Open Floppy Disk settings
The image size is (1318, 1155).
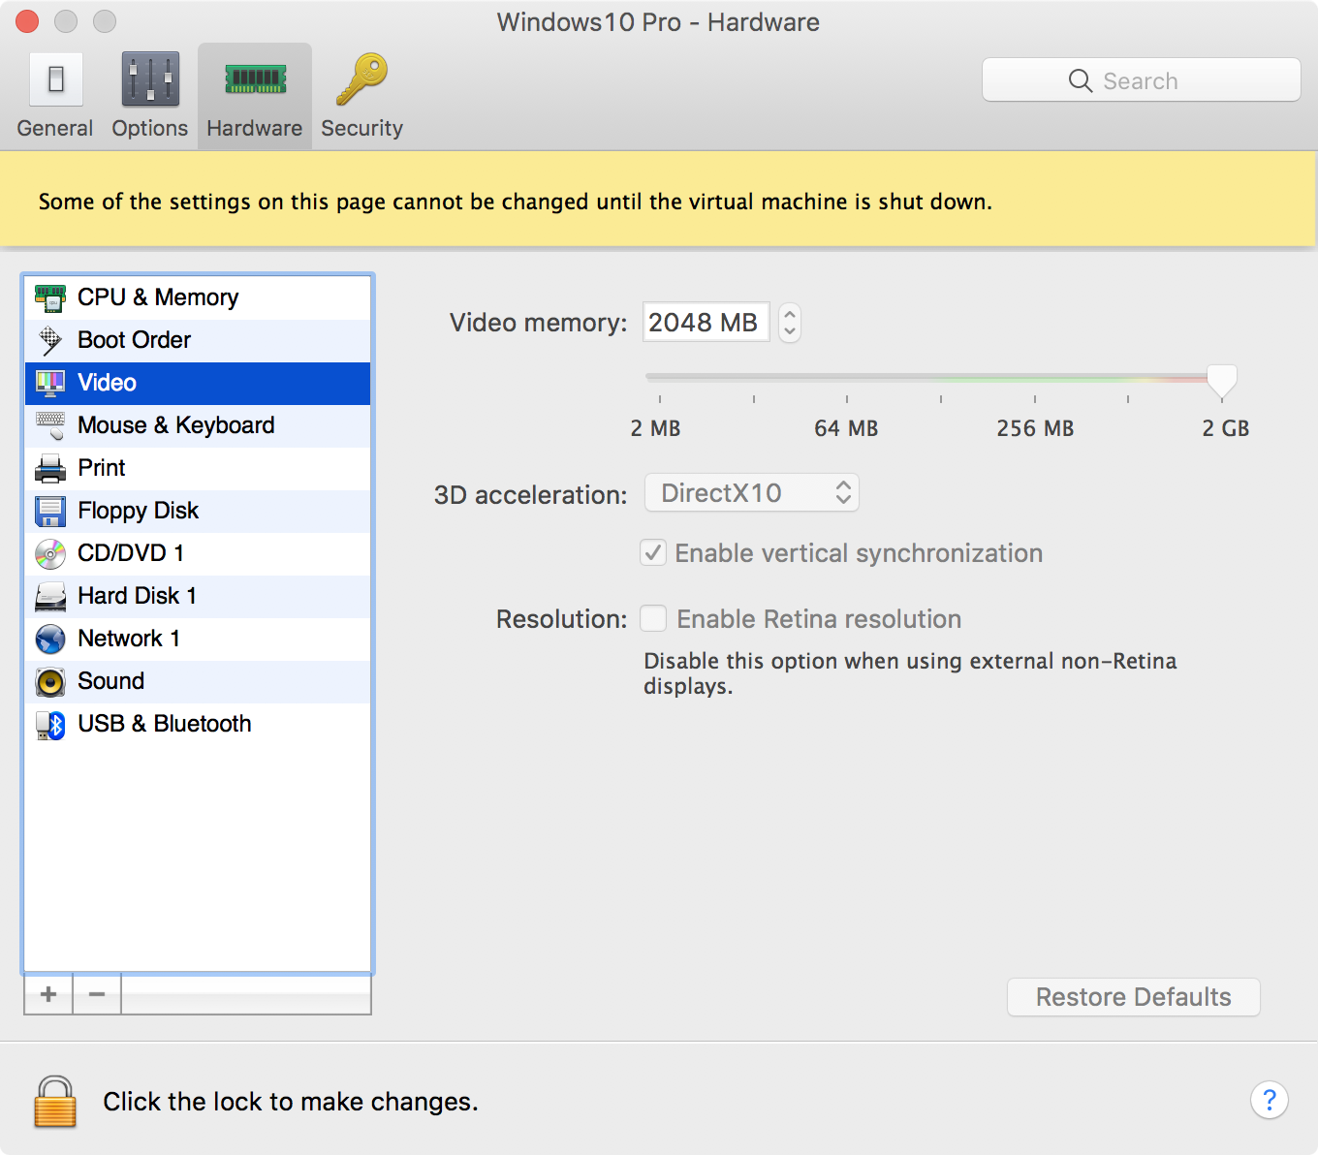pos(198,511)
